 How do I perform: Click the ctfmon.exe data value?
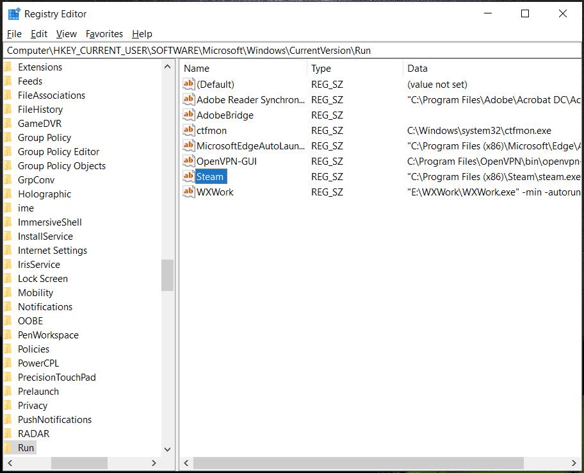(x=479, y=131)
